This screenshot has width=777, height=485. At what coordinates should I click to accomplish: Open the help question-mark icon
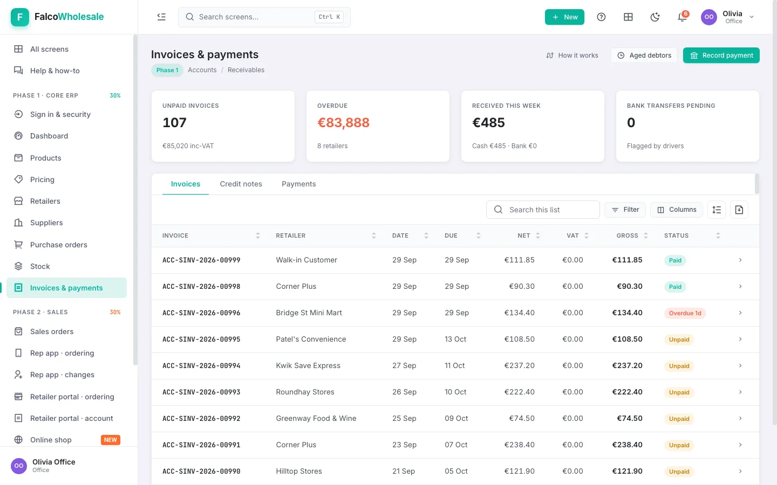coord(601,17)
